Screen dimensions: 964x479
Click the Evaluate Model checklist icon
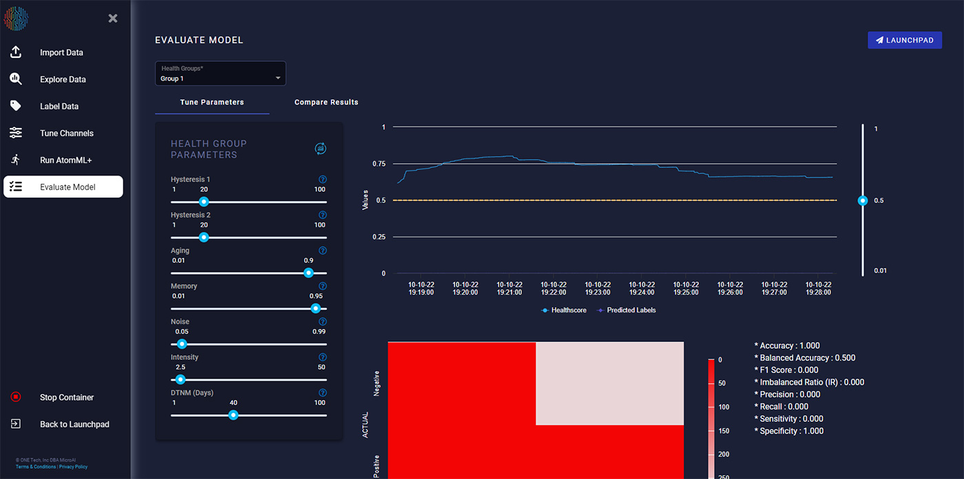coord(16,187)
